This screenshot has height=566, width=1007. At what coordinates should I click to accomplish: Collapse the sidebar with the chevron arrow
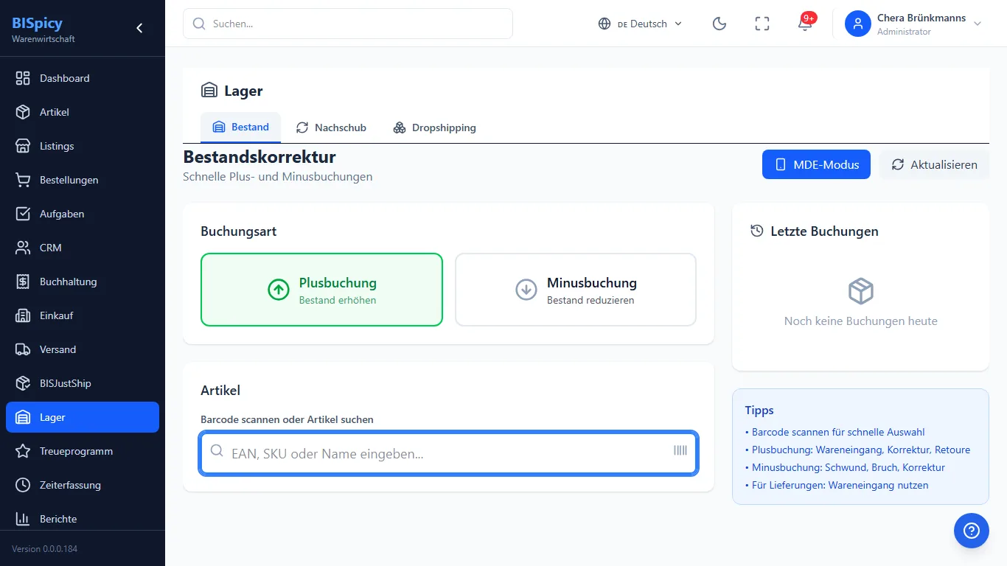pyautogui.click(x=139, y=28)
